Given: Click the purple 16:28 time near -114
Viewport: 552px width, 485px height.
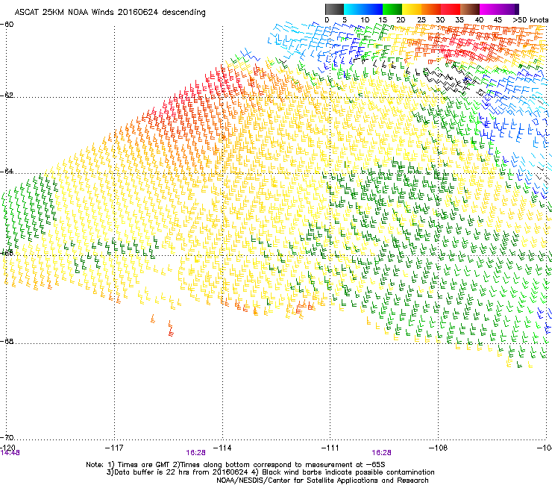Looking at the screenshot, I should [x=195, y=453].
